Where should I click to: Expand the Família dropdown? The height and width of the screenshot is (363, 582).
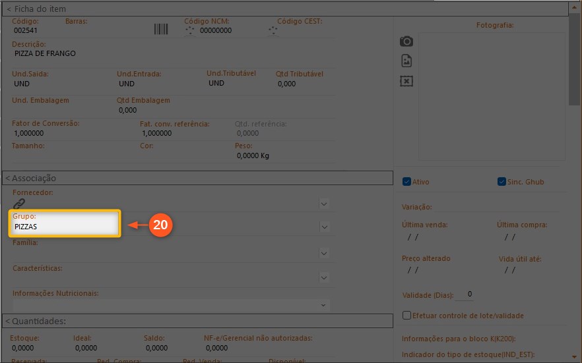click(324, 253)
